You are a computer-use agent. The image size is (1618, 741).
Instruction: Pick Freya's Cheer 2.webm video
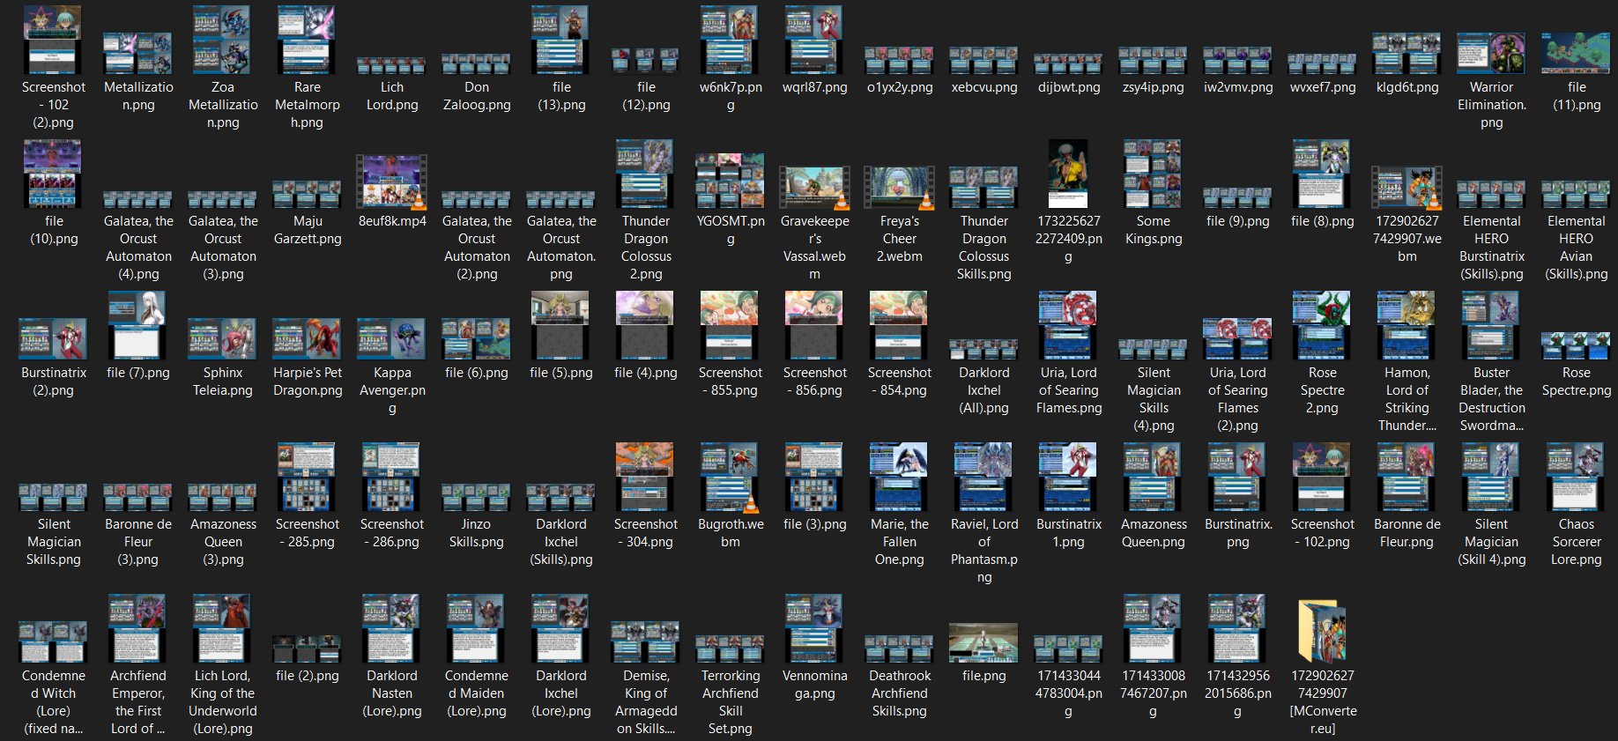899,187
